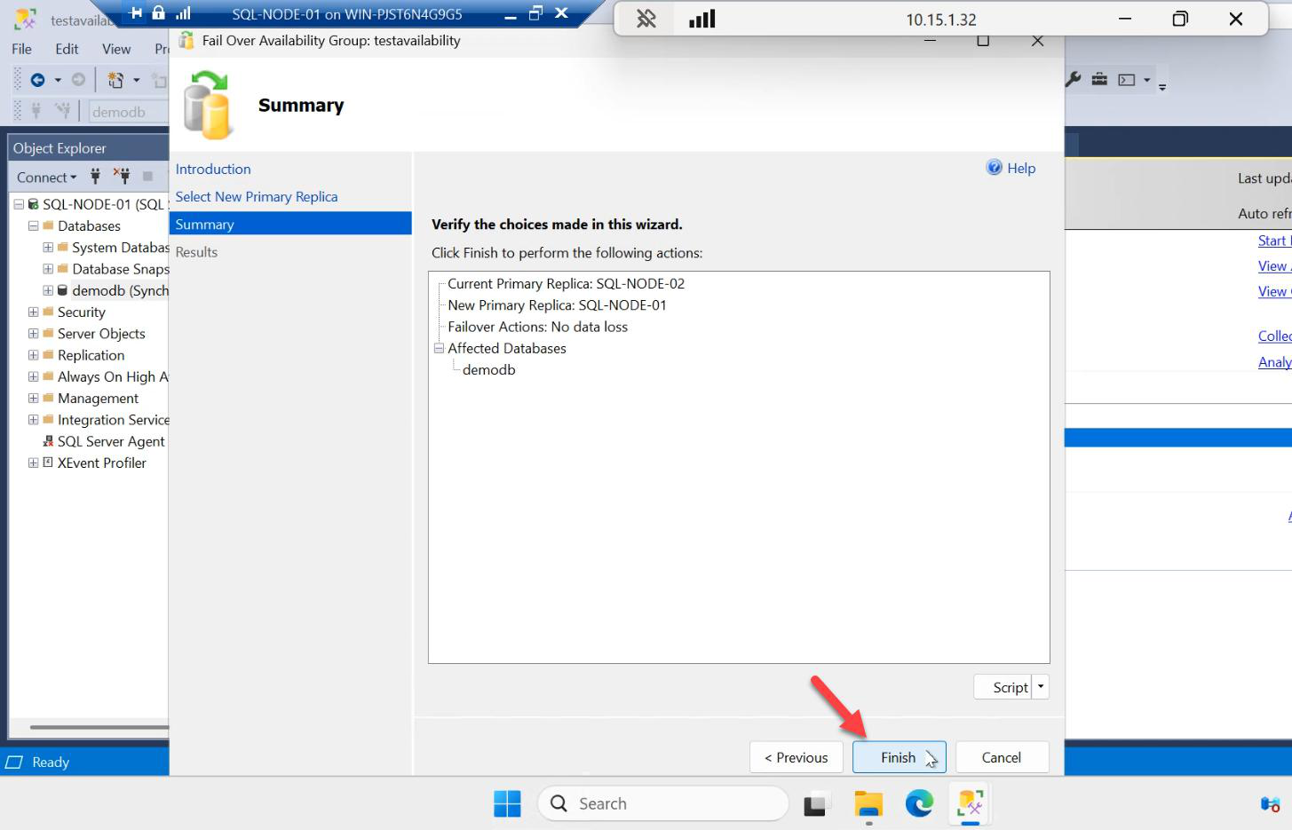Select Current Primary Replica: SQL-NODE-02 line
The image size is (1292, 830).
point(566,283)
